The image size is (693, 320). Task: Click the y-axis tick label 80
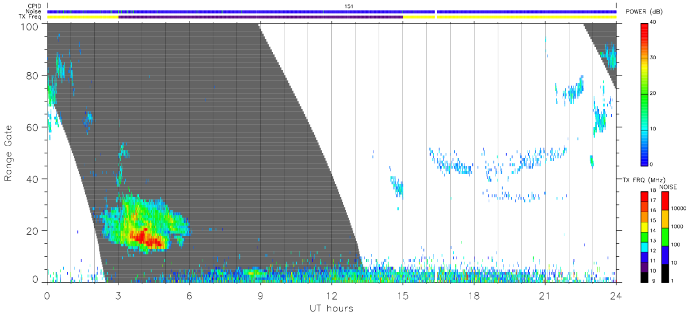click(x=33, y=76)
